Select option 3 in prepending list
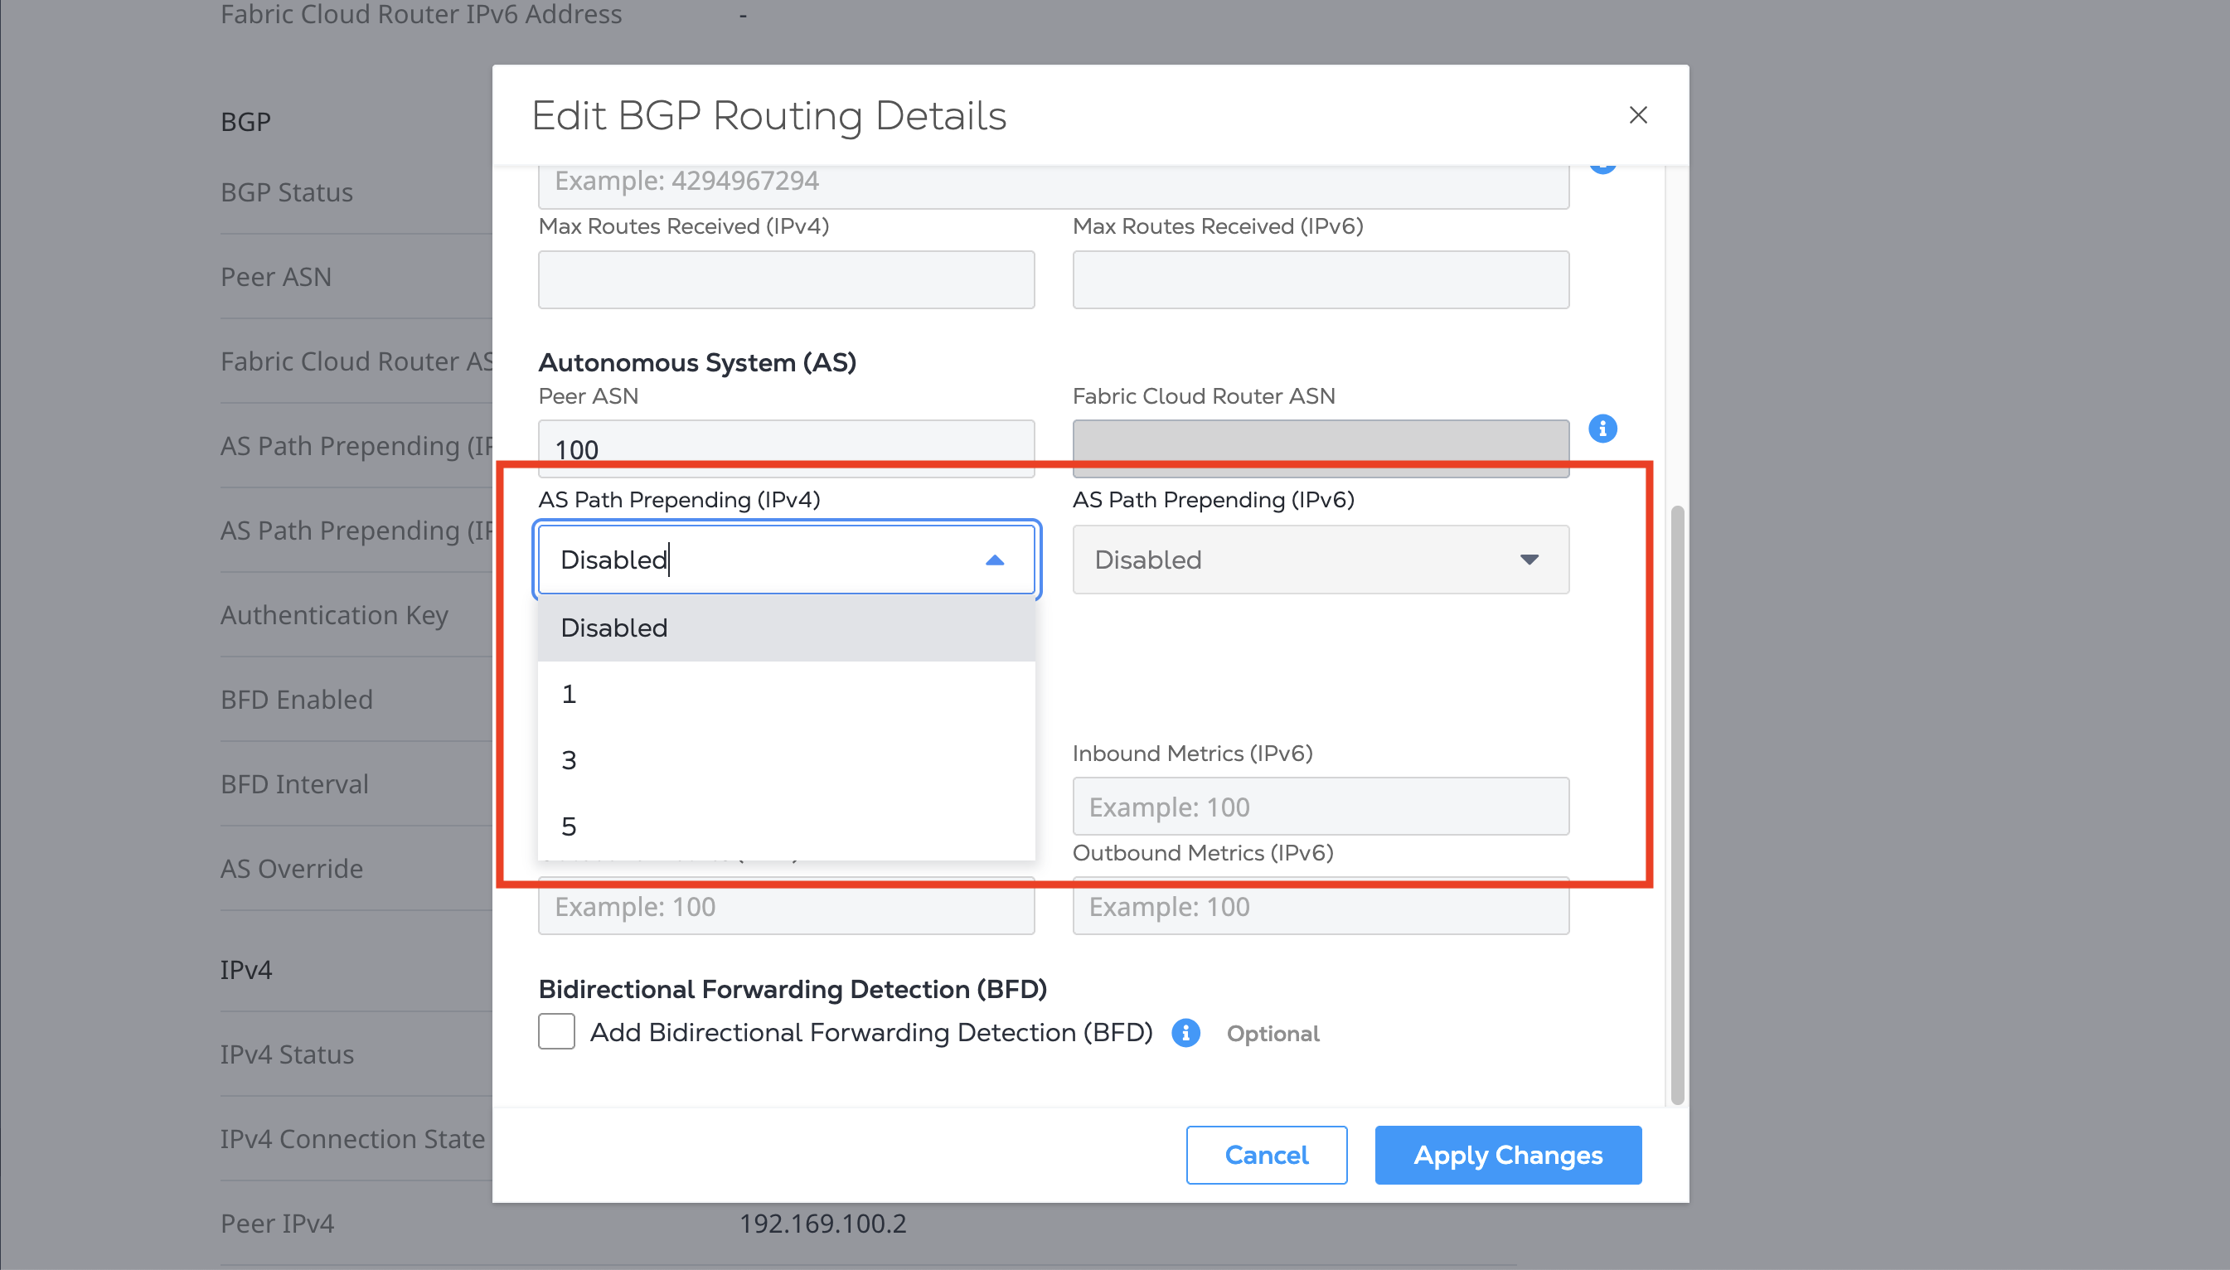The image size is (2230, 1270). tap(786, 761)
